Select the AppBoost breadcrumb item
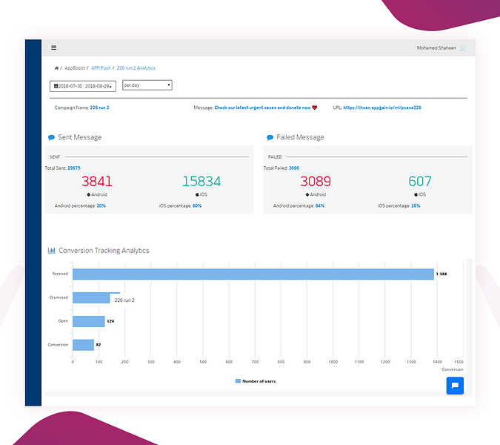The height and width of the screenshot is (445, 500). point(75,68)
